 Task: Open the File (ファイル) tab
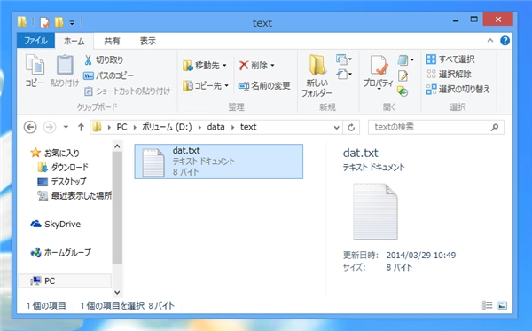pos(35,41)
